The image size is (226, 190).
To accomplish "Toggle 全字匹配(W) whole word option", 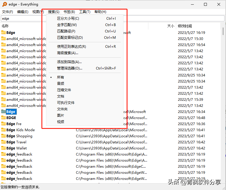I will 85,25.
